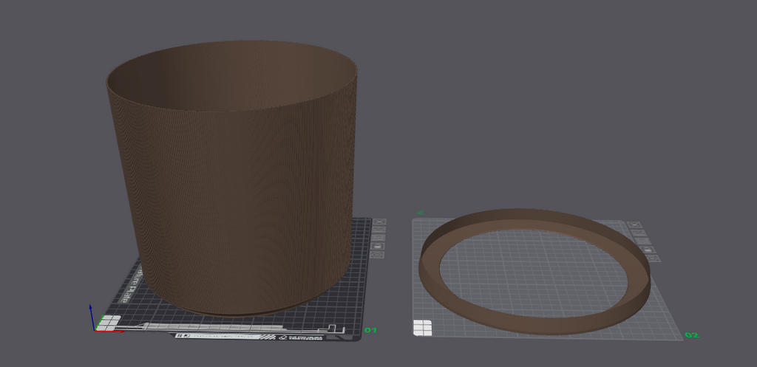The width and height of the screenshot is (757, 367).
Task: Click the green 01 plate number label
Action: (370, 330)
